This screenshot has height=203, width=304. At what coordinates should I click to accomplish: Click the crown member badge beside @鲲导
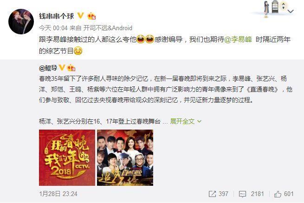(71, 68)
